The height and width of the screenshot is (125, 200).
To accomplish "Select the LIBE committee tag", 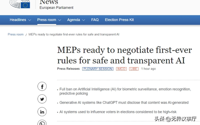I will [x=134, y=69].
